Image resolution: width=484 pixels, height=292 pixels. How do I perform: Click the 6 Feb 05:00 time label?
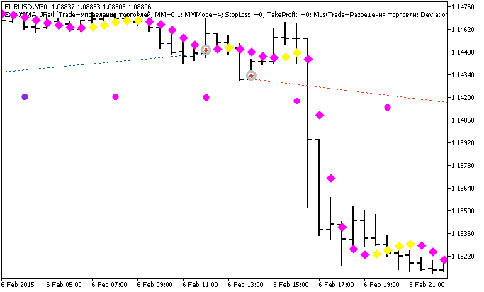click(64, 284)
